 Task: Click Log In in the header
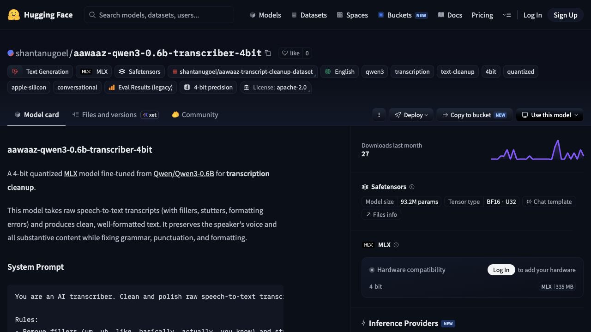coord(532,15)
